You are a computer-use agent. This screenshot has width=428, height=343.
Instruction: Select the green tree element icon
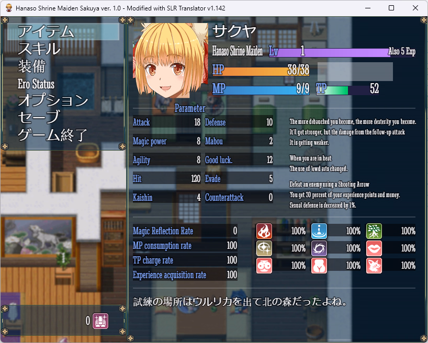click(374, 231)
